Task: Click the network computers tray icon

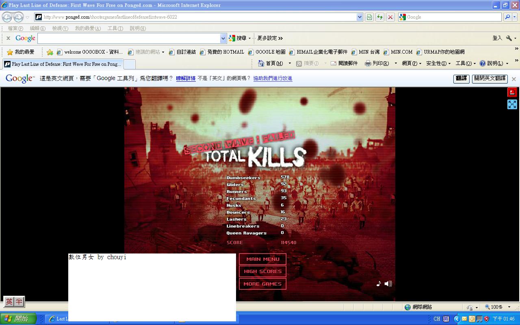Action: pyautogui.click(x=479, y=319)
